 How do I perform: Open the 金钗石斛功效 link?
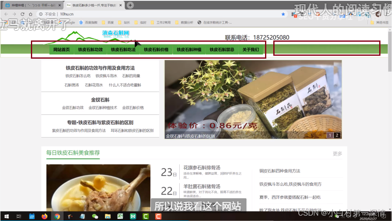click(x=73, y=108)
